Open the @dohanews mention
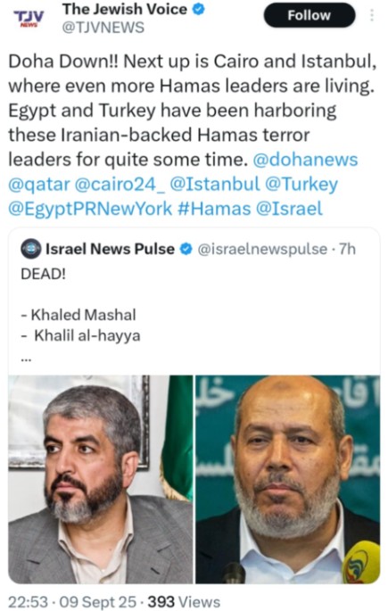 [305, 160]
